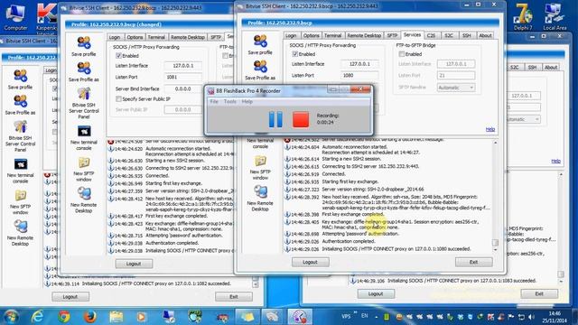Screen dimensions: 578x325
Task: Switch to C2S tab in port 1080 window
Action: click(432, 35)
